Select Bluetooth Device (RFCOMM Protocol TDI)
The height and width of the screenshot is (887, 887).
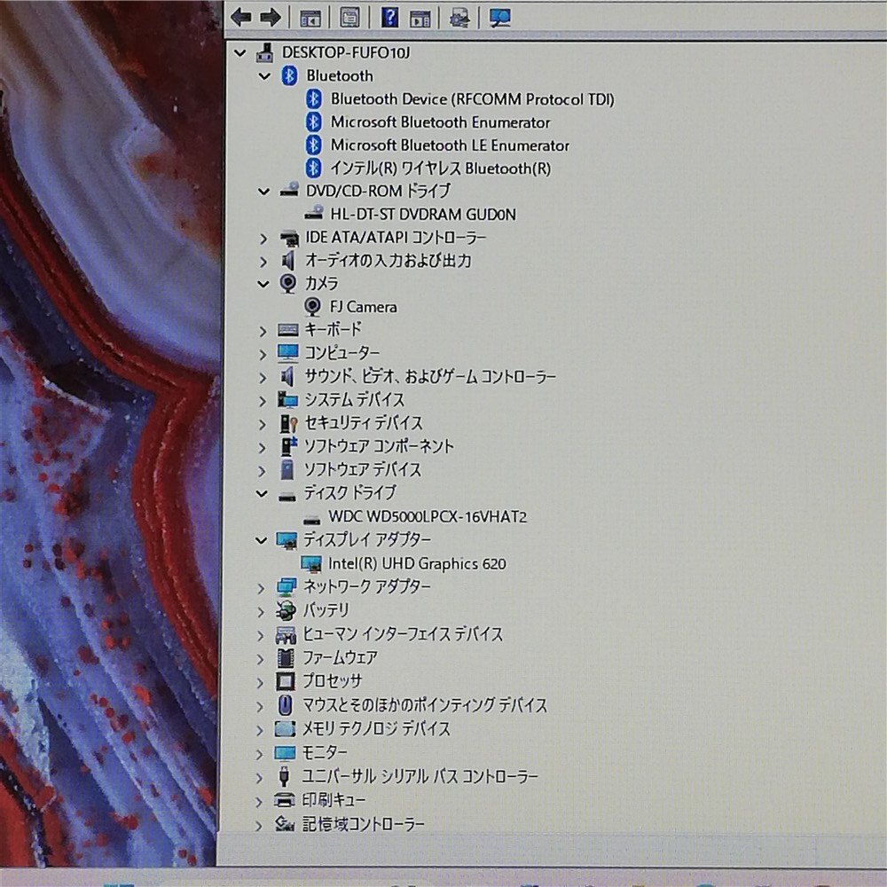click(473, 99)
